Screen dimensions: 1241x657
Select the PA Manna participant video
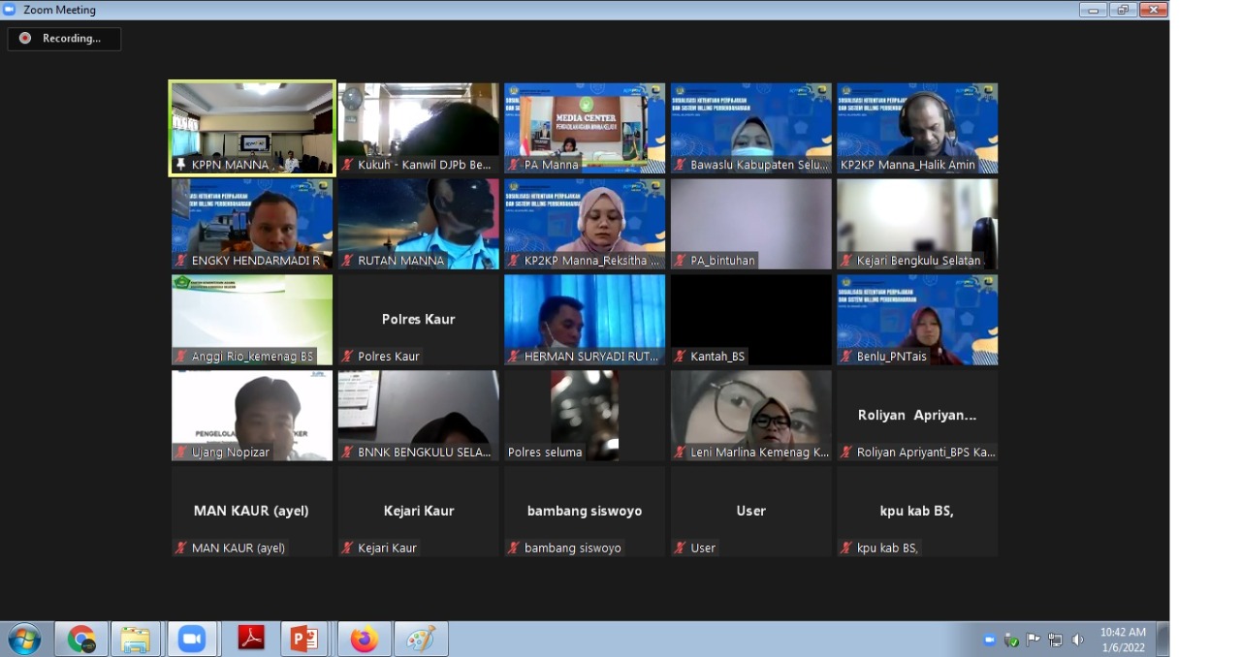tap(585, 127)
